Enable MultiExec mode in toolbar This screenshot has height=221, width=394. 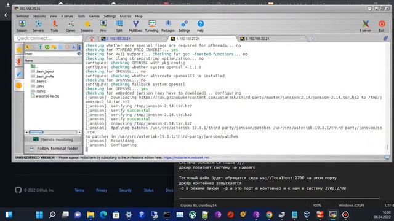135,26
